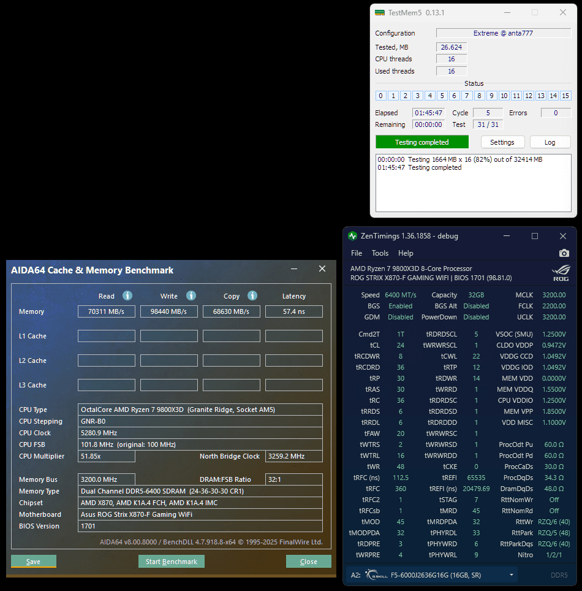Image resolution: width=582 pixels, height=591 pixels.
Task: Click the Tested MB value 26.624
Action: pyautogui.click(x=452, y=47)
